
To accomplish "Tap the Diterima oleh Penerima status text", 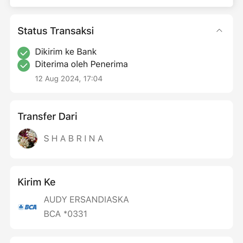I will coord(81,64).
